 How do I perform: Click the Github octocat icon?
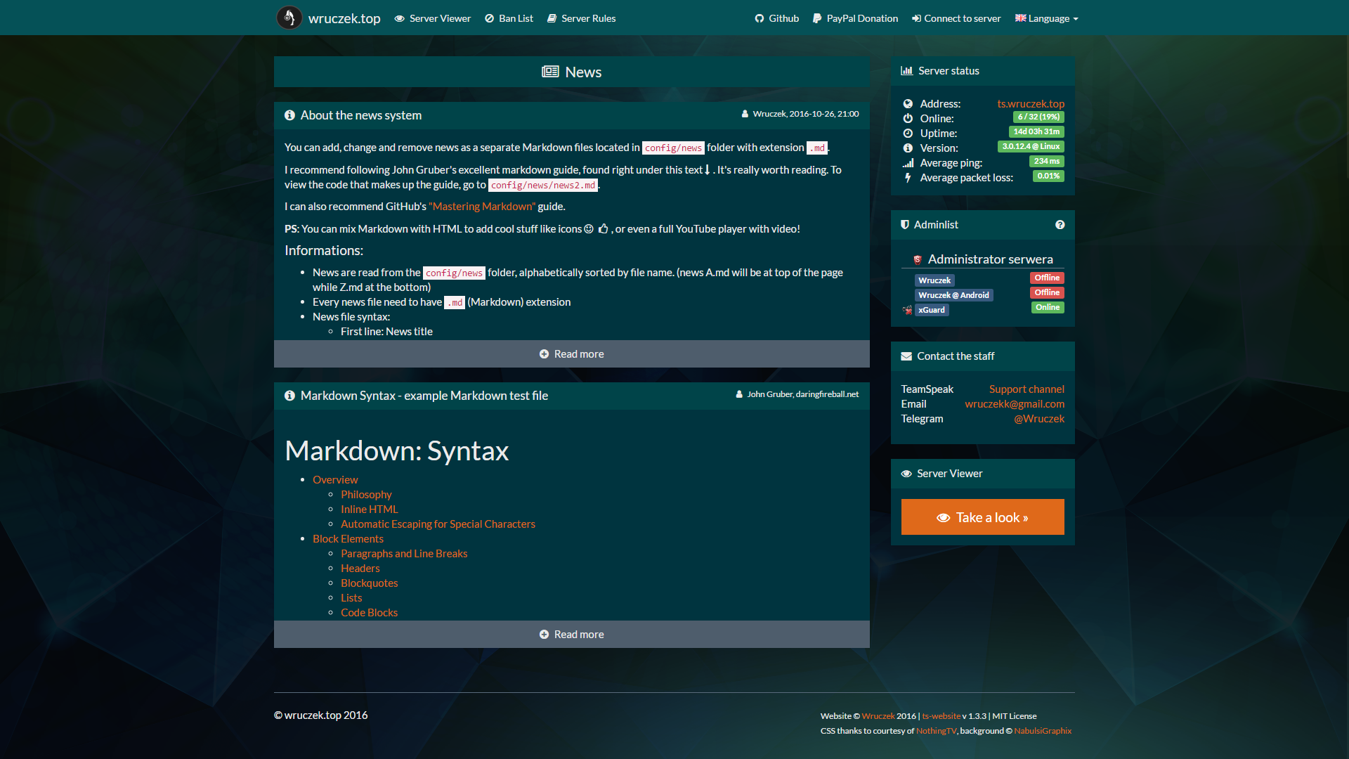point(758,17)
